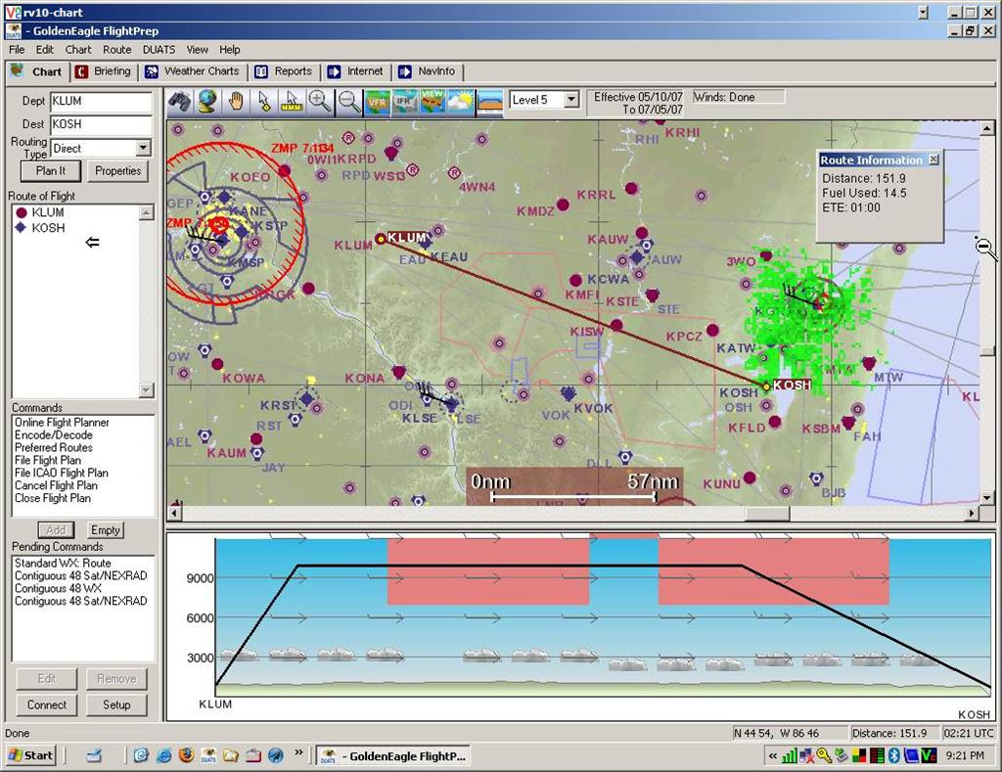The width and height of the screenshot is (1002, 772).
Task: Open Firefox from quick launch
Action: (x=187, y=755)
